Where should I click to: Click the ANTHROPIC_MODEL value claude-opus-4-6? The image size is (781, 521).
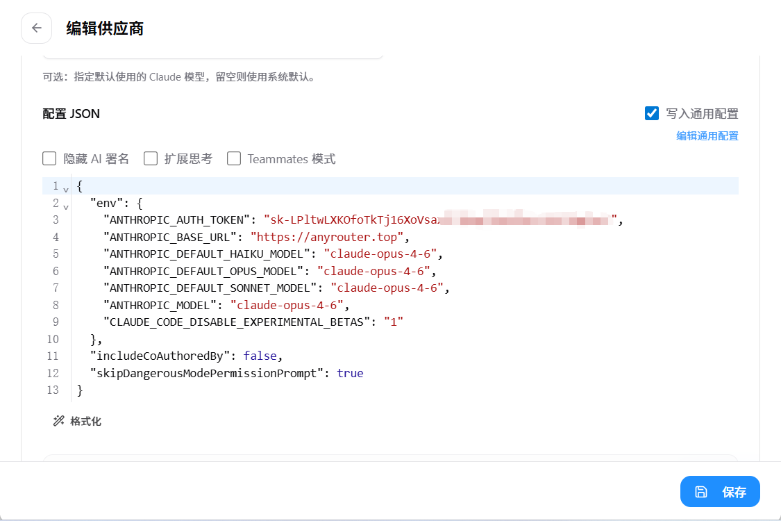287,305
